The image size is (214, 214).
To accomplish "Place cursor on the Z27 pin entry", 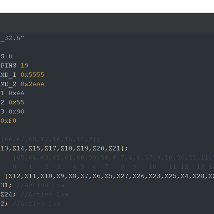I will click(x=123, y=176).
